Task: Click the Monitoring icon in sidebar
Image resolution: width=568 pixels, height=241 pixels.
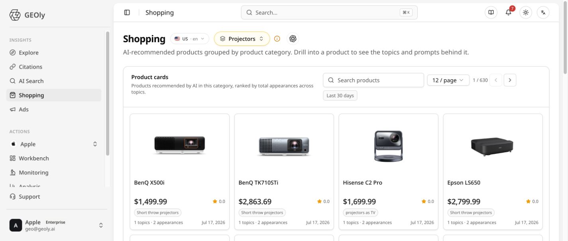Action: click(x=13, y=172)
